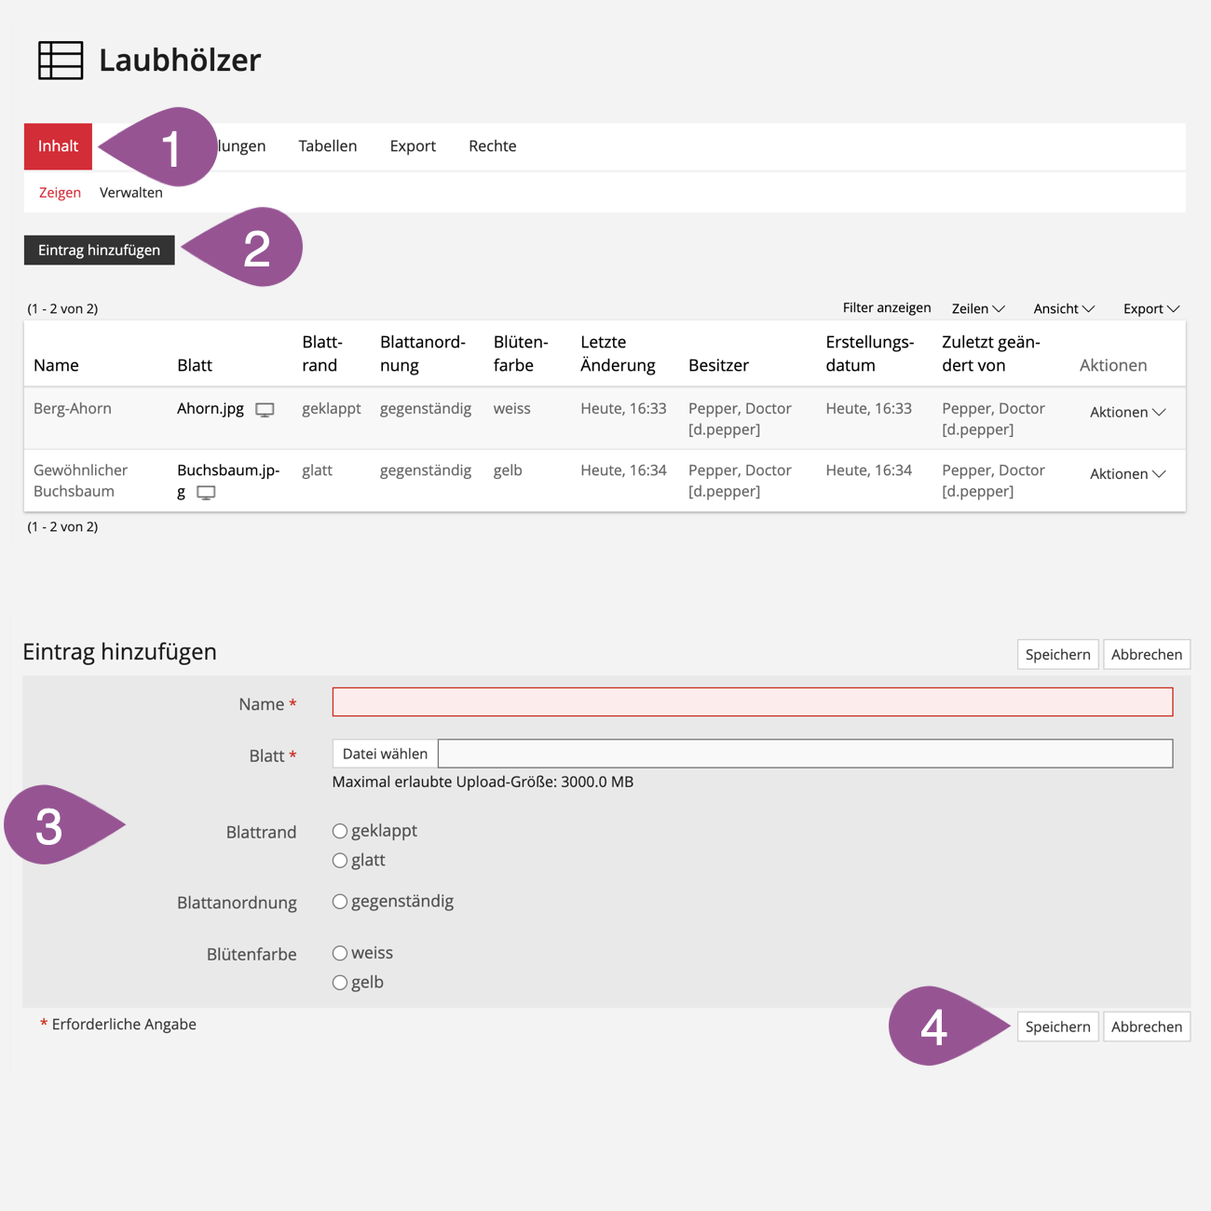Expand the Zeilen dropdown
The height and width of the screenshot is (1211, 1211).
tap(977, 308)
